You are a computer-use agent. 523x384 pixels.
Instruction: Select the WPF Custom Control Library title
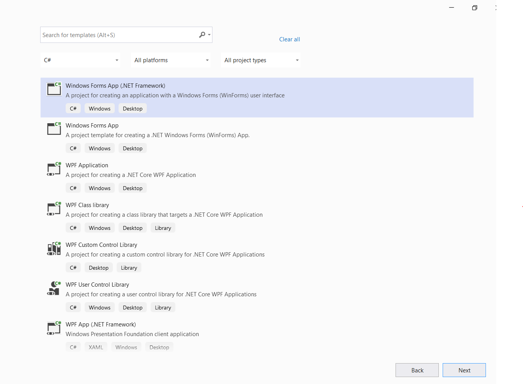101,245
